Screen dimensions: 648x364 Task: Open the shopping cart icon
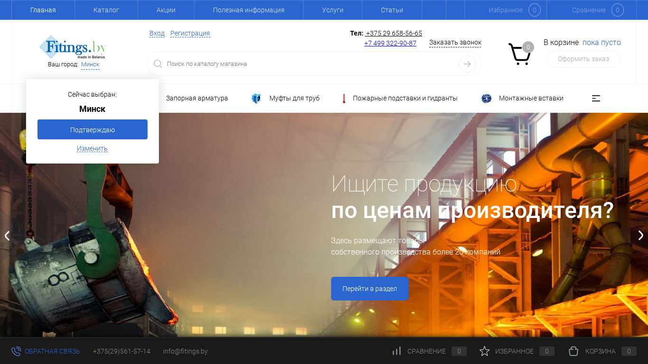520,54
